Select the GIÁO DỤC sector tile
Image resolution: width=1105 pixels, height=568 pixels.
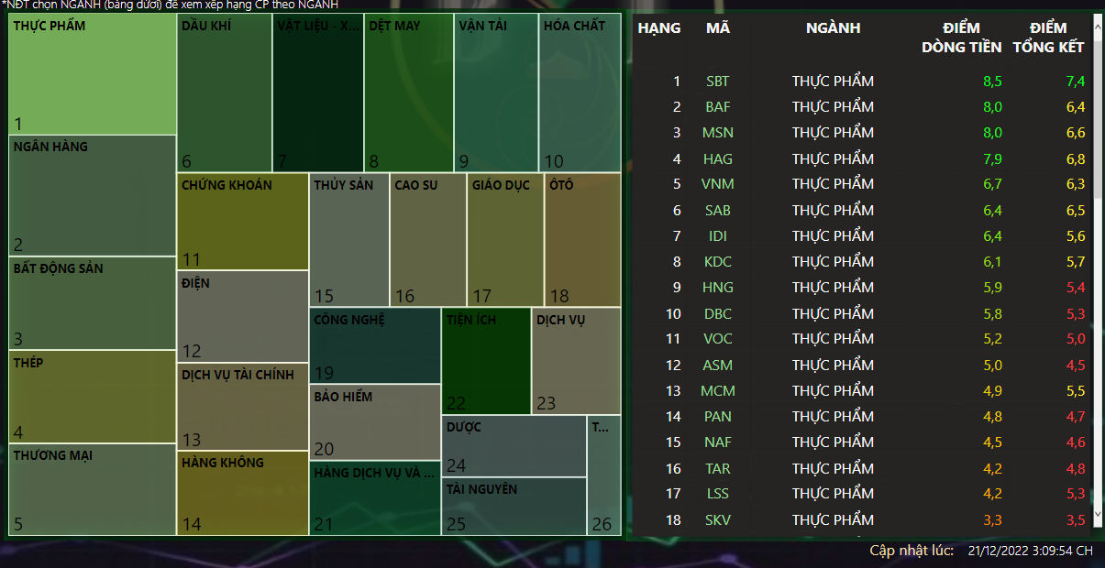coord(505,239)
